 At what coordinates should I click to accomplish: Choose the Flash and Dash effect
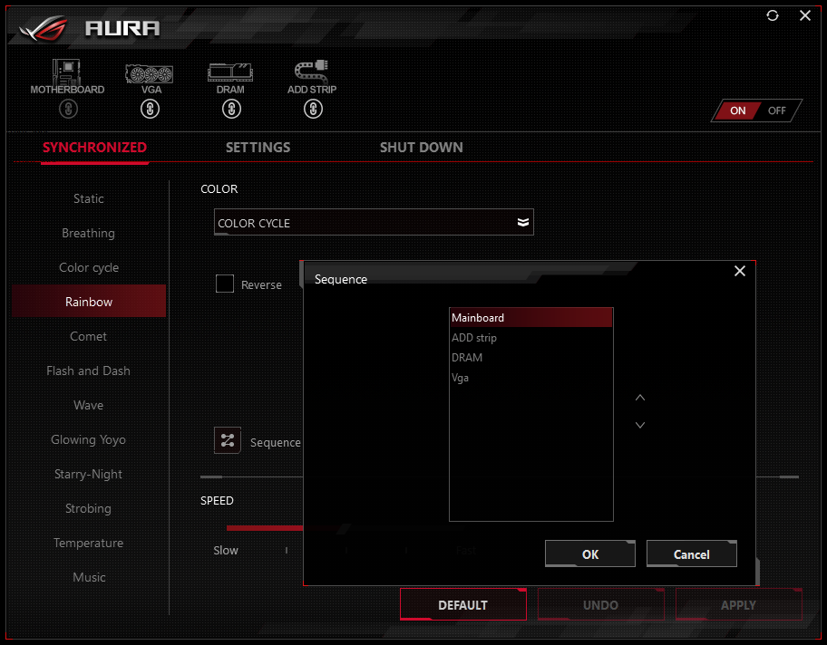[x=89, y=371]
